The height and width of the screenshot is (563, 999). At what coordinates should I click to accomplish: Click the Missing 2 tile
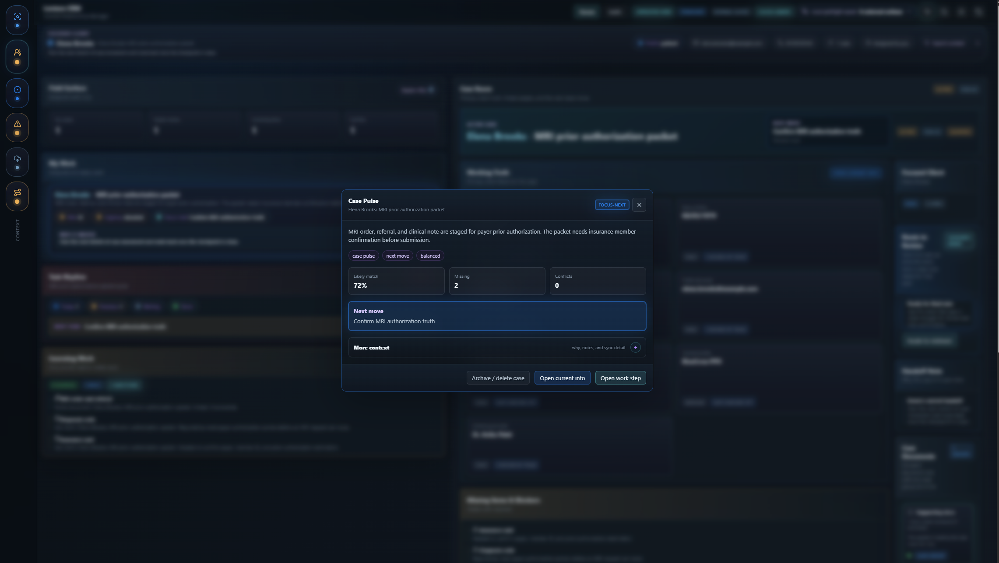pos(497,281)
